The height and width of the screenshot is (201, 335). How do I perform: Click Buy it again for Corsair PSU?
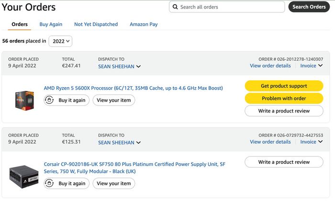point(67,183)
